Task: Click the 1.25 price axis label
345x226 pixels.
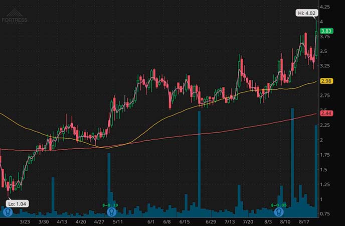Action: click(325, 184)
